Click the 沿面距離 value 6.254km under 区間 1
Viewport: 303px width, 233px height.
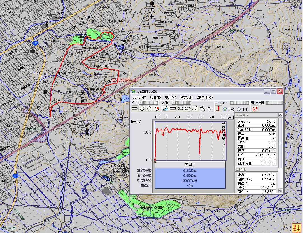point(190,175)
